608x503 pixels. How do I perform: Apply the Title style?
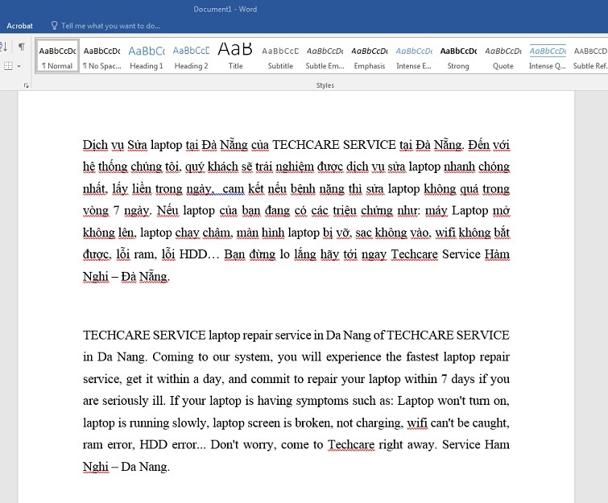235,56
